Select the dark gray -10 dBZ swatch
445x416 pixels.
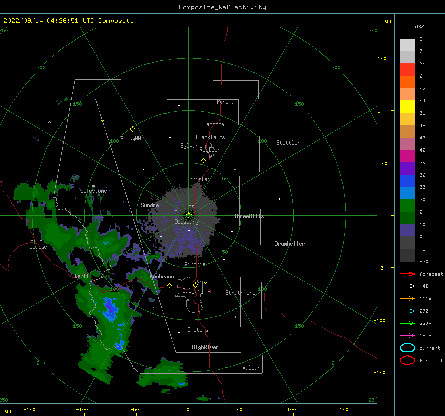tap(407, 255)
